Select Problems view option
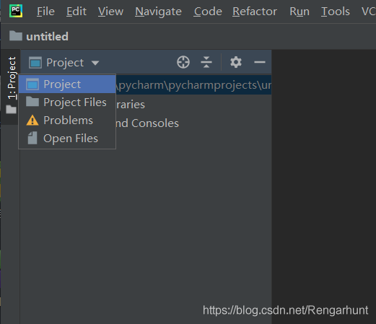Image resolution: width=376 pixels, height=324 pixels. click(x=67, y=121)
